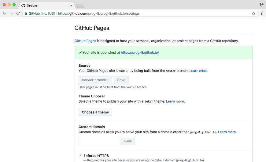Image resolution: width=266 pixels, height=162 pixels.
Task: Click Learn more under Theme Chooser
Action: pyautogui.click(x=175, y=101)
